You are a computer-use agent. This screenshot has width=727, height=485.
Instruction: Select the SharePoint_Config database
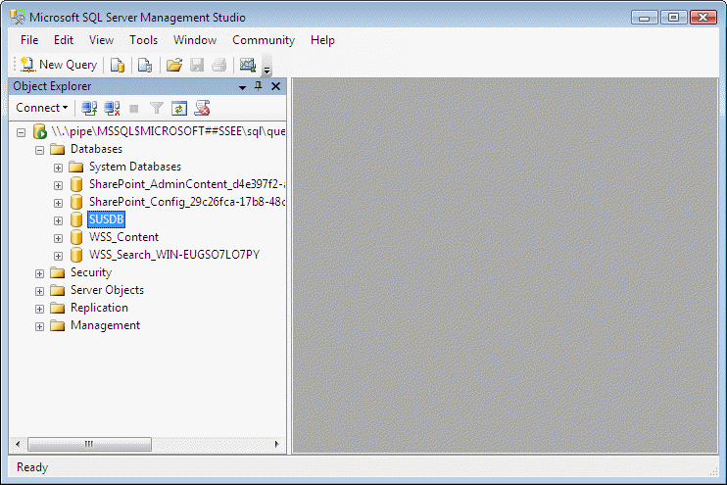(x=187, y=202)
